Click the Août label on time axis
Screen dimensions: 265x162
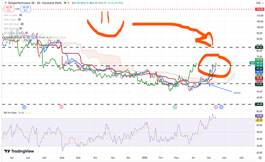pyautogui.click(x=62, y=158)
